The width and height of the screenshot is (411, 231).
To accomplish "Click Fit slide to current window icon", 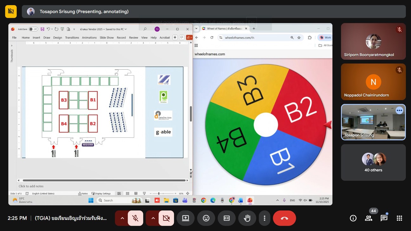I will [187, 193].
